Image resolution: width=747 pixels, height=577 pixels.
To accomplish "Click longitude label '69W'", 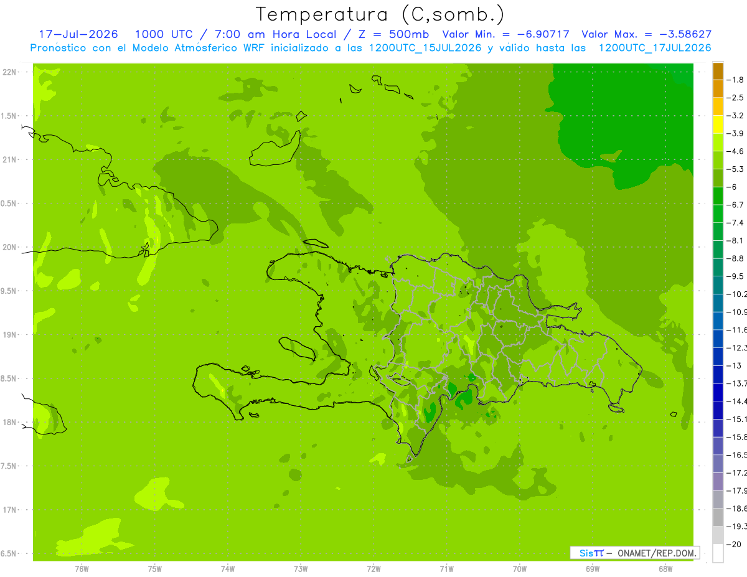I will point(593,569).
